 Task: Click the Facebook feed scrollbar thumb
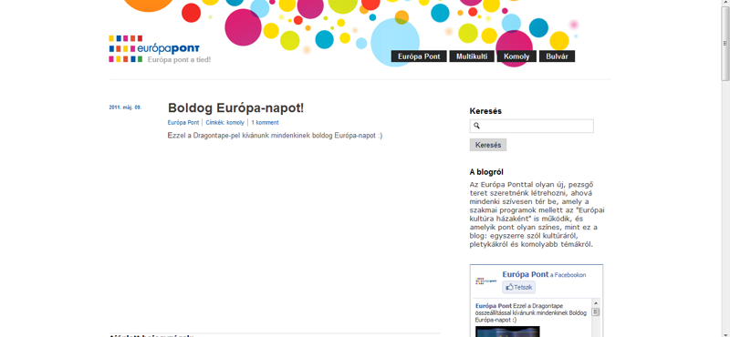coord(596,311)
